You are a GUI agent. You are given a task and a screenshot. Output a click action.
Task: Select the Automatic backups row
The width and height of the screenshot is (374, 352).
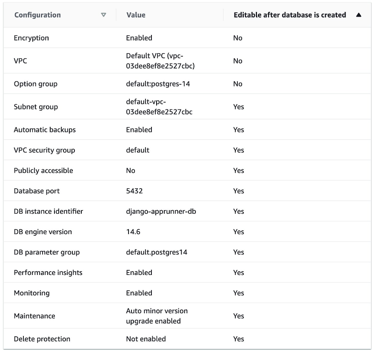[45, 129]
